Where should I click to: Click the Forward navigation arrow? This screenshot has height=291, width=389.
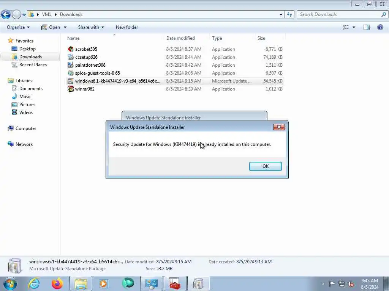point(16,15)
